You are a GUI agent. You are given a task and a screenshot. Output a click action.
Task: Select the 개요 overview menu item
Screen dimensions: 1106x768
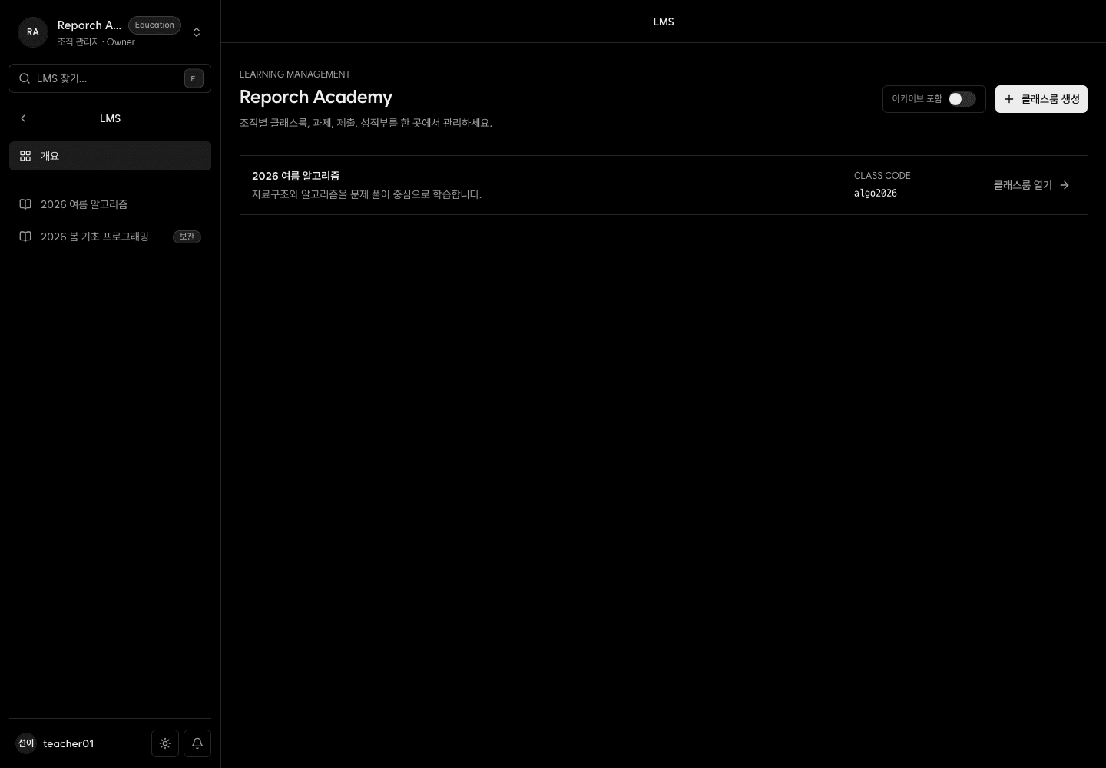coord(110,156)
